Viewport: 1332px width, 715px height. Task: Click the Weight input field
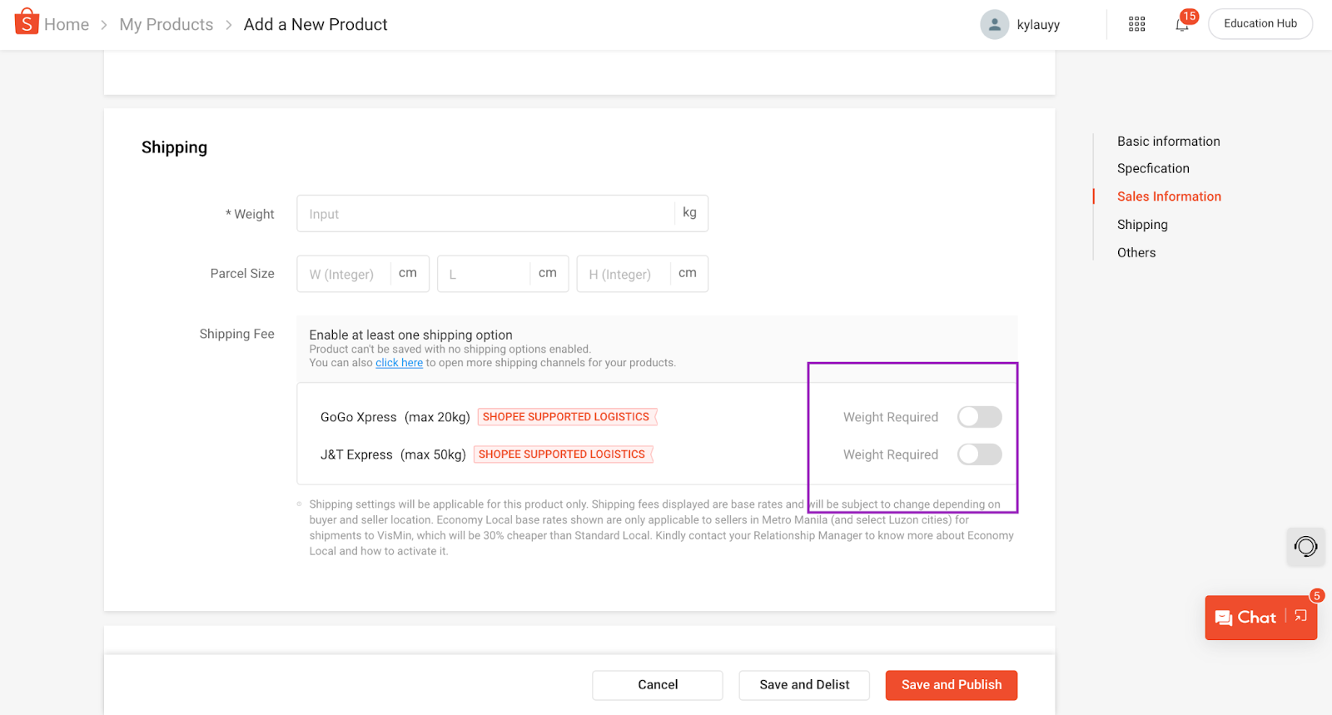click(x=502, y=214)
